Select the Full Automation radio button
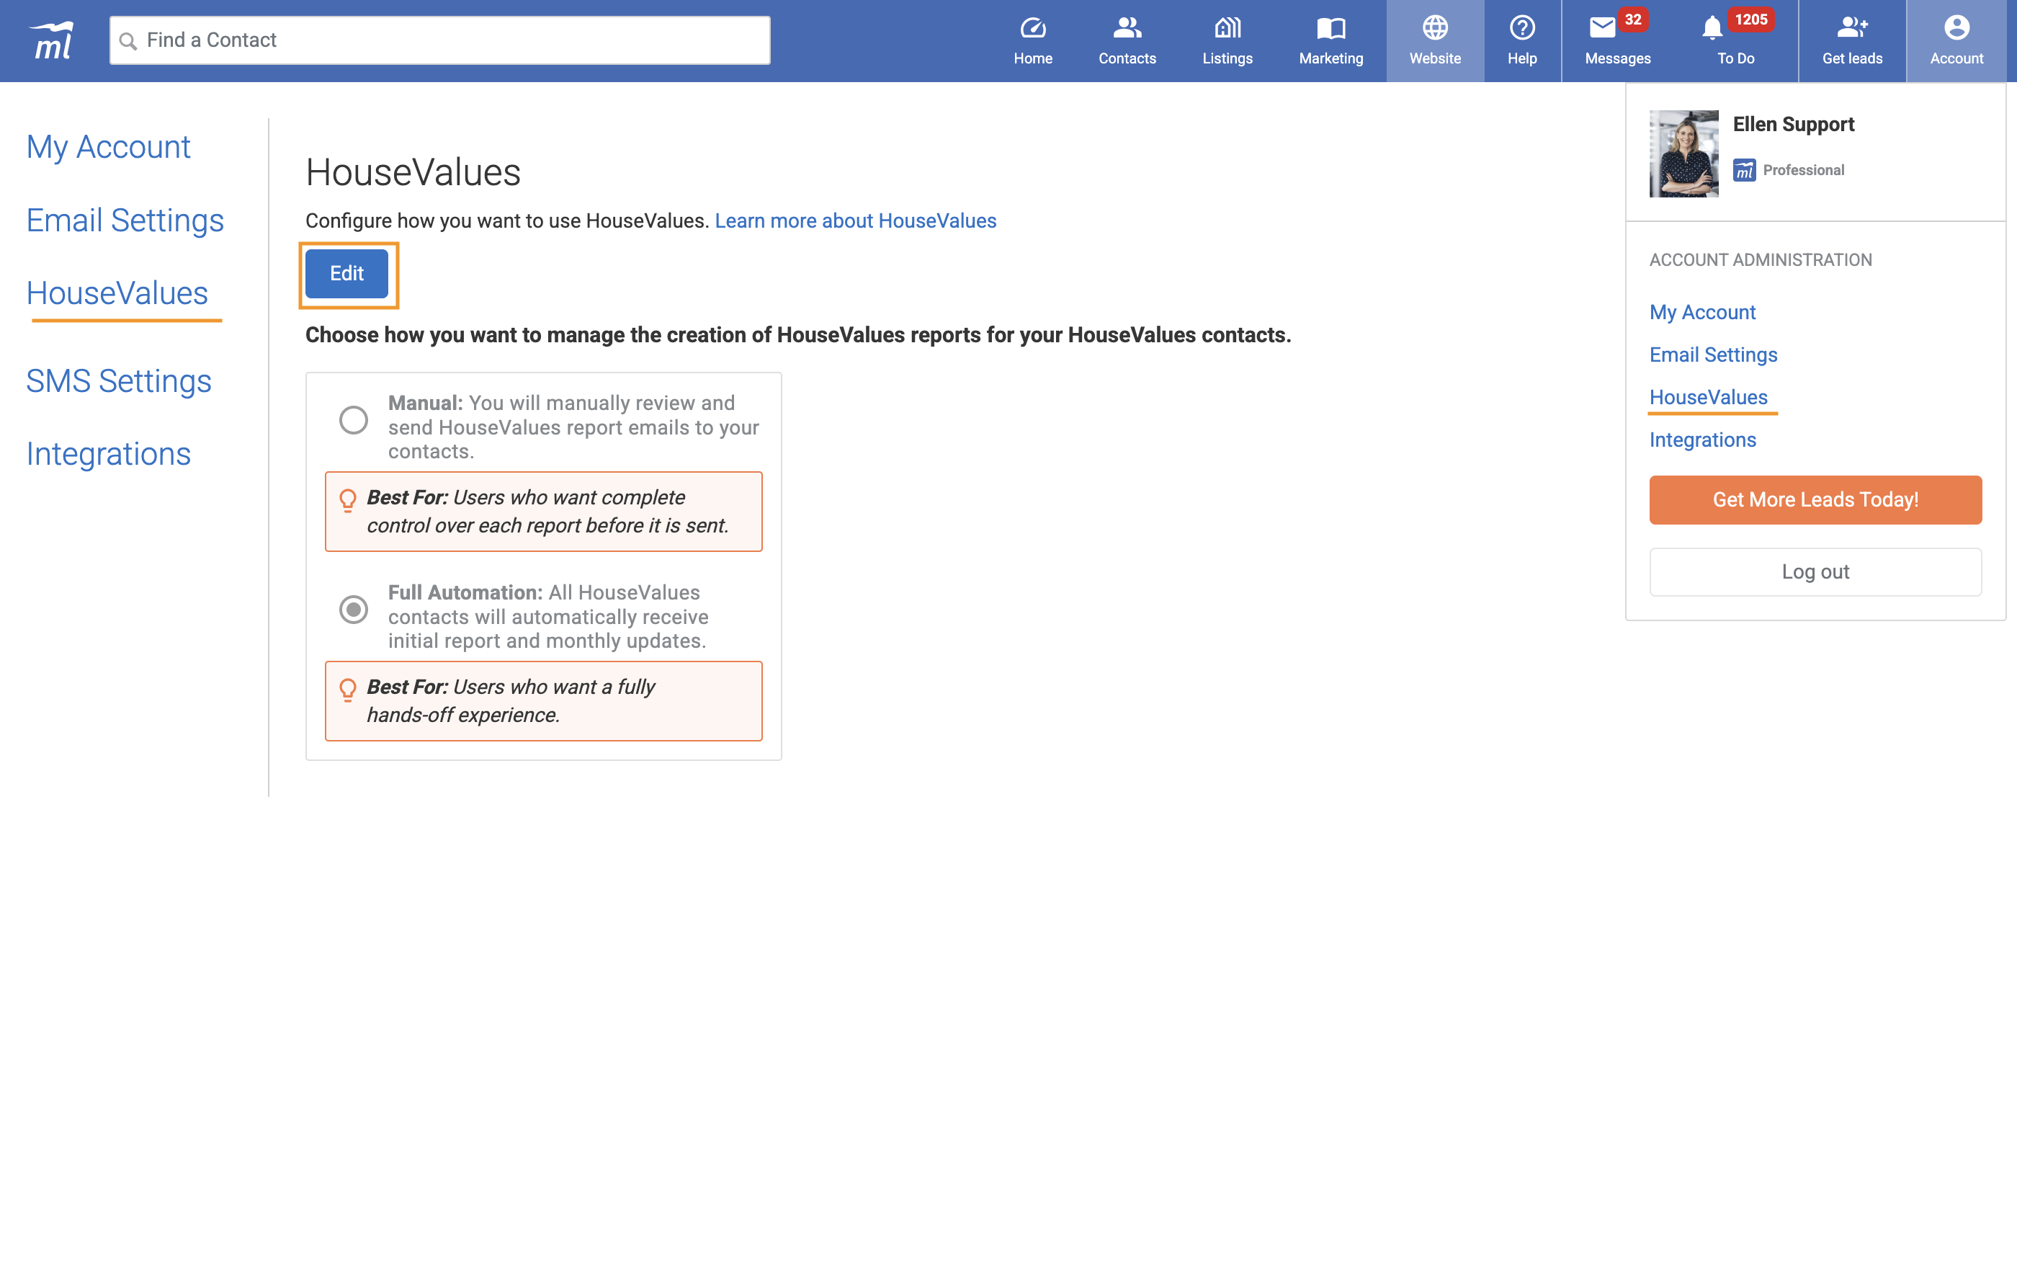Image resolution: width=2017 pixels, height=1261 pixels. tap(354, 609)
